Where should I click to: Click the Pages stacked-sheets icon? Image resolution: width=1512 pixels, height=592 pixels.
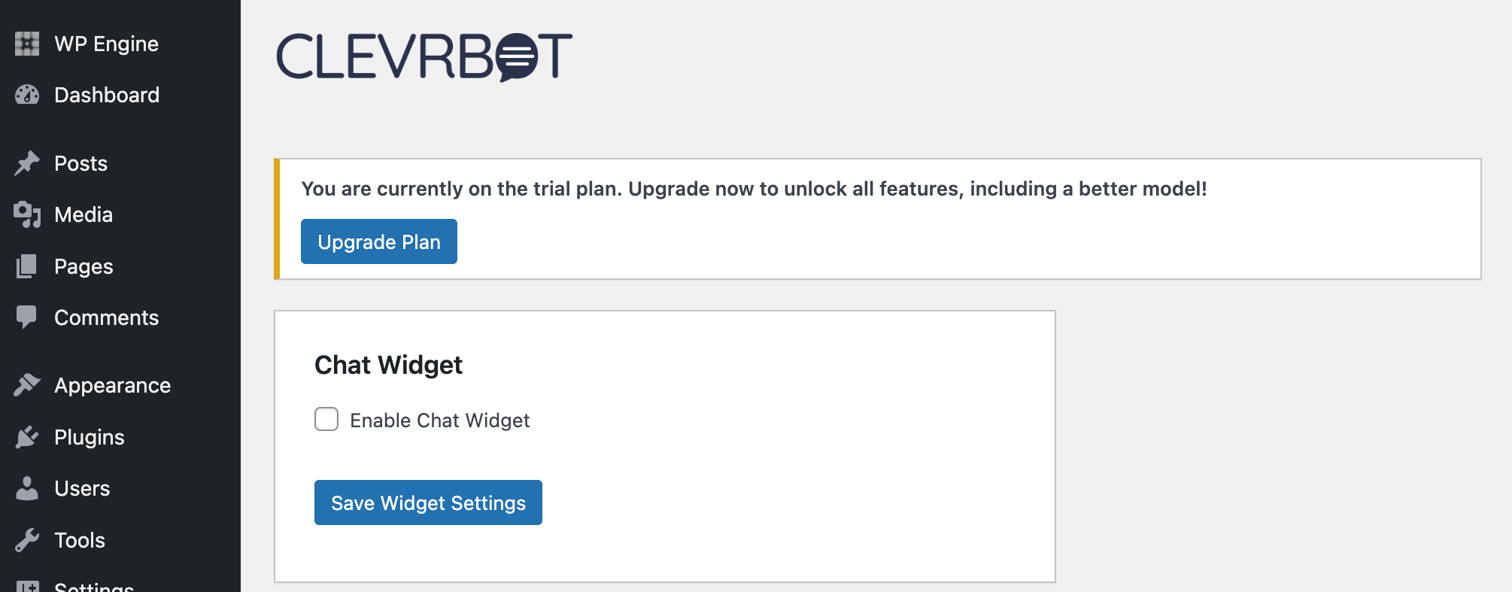pos(27,266)
